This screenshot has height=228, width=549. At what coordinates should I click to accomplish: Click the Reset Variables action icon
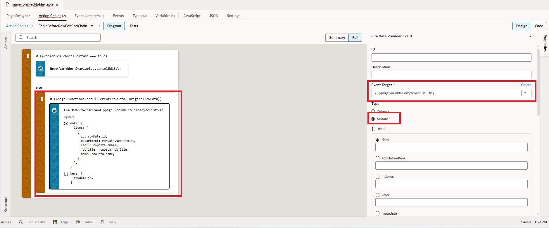[x=40, y=69]
